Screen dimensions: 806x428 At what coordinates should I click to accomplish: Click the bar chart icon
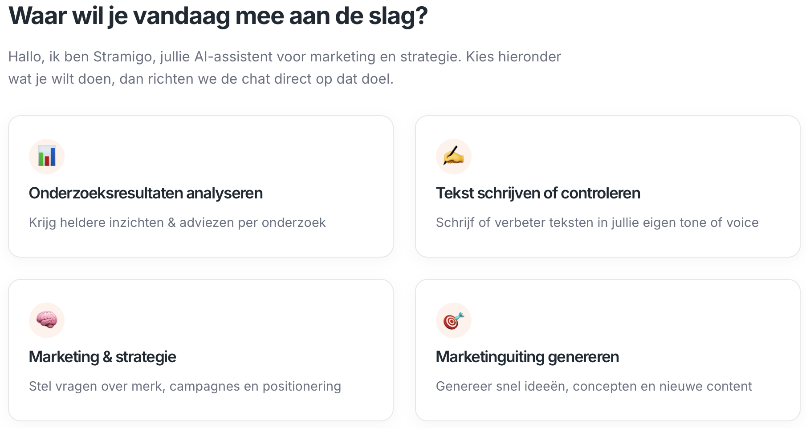(47, 157)
